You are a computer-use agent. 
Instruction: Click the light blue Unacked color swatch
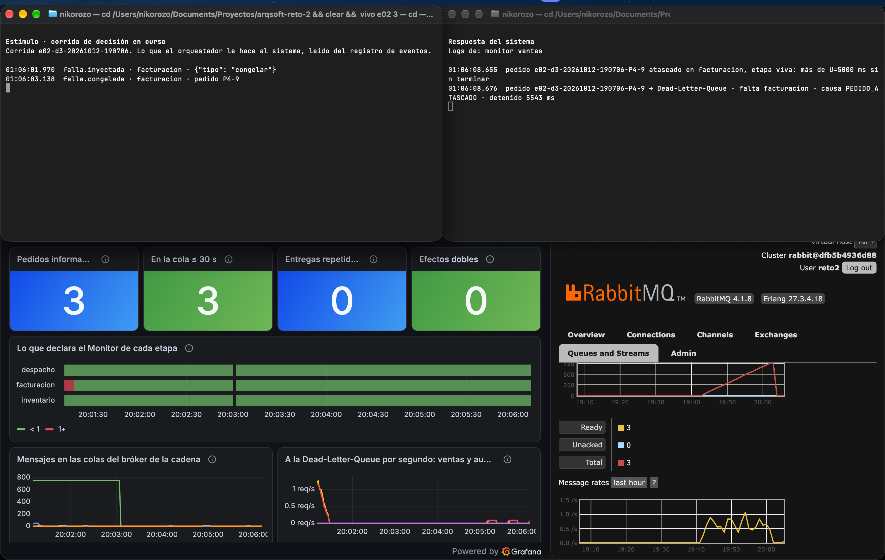[621, 445]
